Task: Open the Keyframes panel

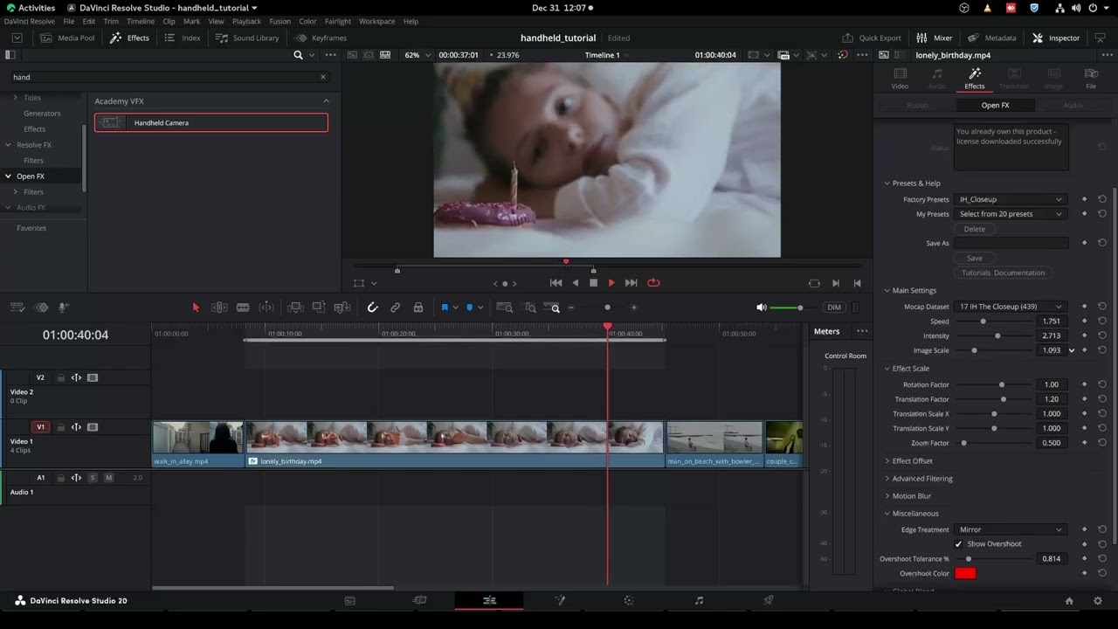Action: [x=321, y=38]
